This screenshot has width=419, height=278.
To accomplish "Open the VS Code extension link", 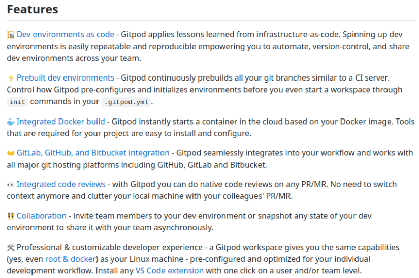I will click(x=170, y=271).
